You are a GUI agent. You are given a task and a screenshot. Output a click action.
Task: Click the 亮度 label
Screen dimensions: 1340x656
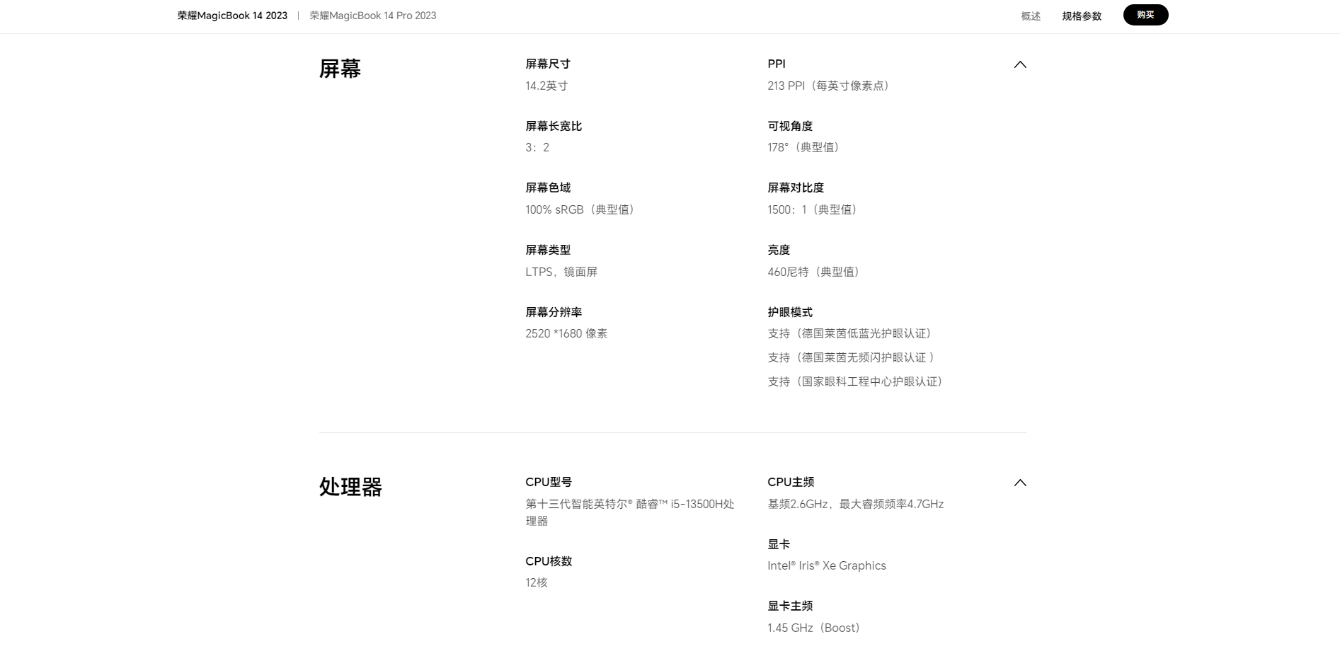point(779,250)
